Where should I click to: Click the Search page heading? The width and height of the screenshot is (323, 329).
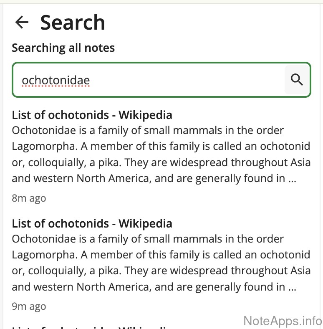72,22
